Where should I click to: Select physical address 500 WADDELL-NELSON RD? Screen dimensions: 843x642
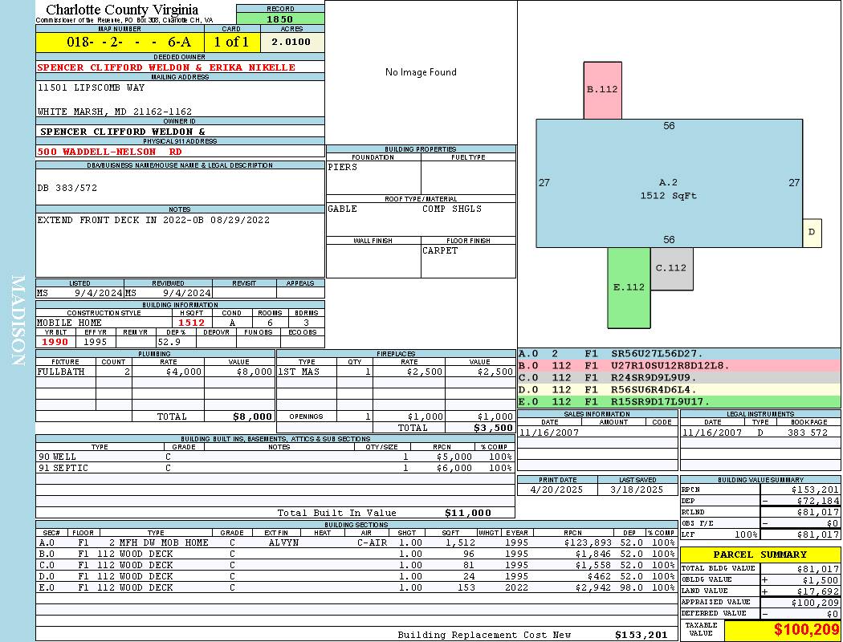pos(110,152)
